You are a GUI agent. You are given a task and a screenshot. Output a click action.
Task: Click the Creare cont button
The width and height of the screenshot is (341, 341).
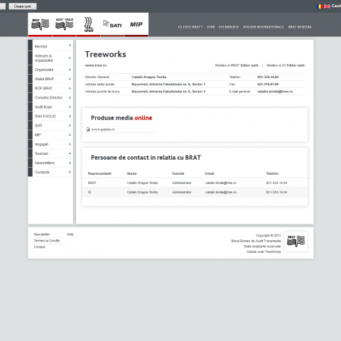[x=23, y=6]
